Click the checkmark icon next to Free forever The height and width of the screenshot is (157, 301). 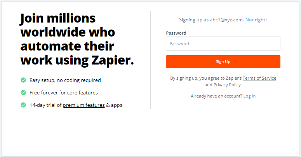23,92
